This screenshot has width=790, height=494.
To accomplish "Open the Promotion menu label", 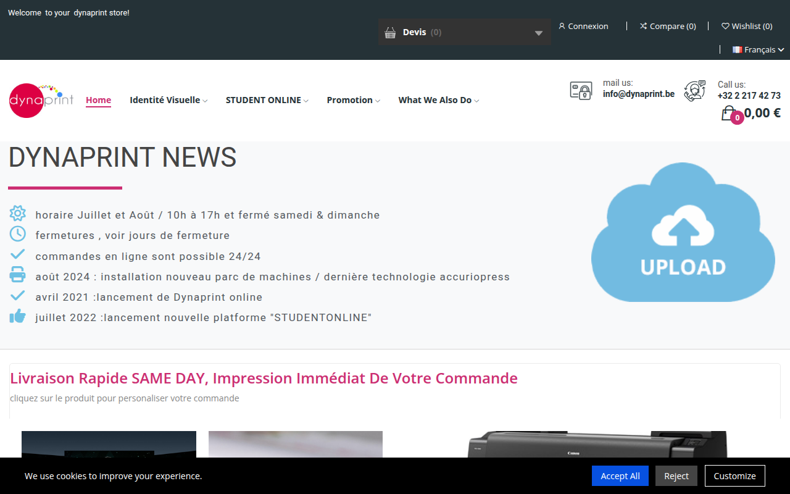I will click(x=350, y=100).
